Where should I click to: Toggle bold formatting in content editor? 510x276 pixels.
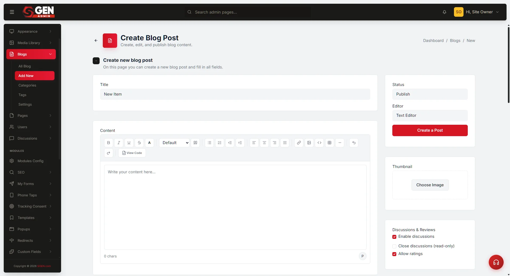coord(108,143)
